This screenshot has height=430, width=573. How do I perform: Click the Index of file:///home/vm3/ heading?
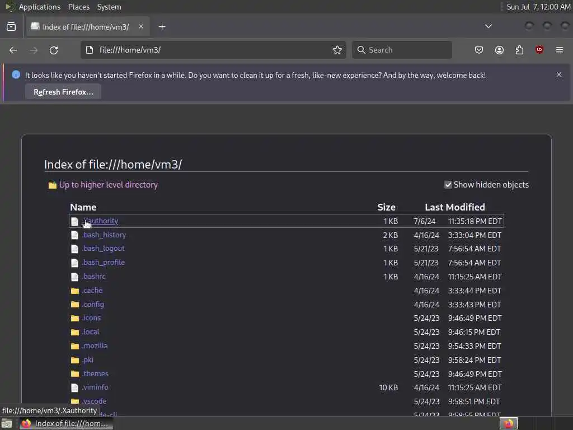113,165
